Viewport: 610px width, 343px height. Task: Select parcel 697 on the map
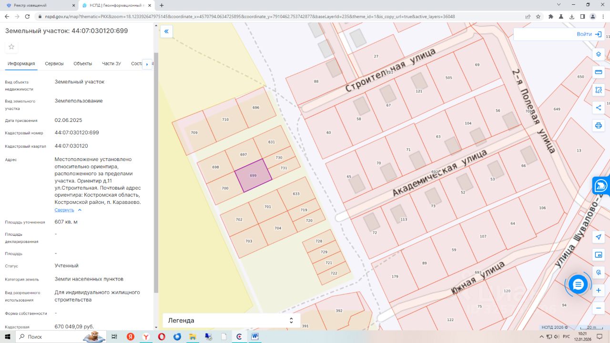point(244,155)
